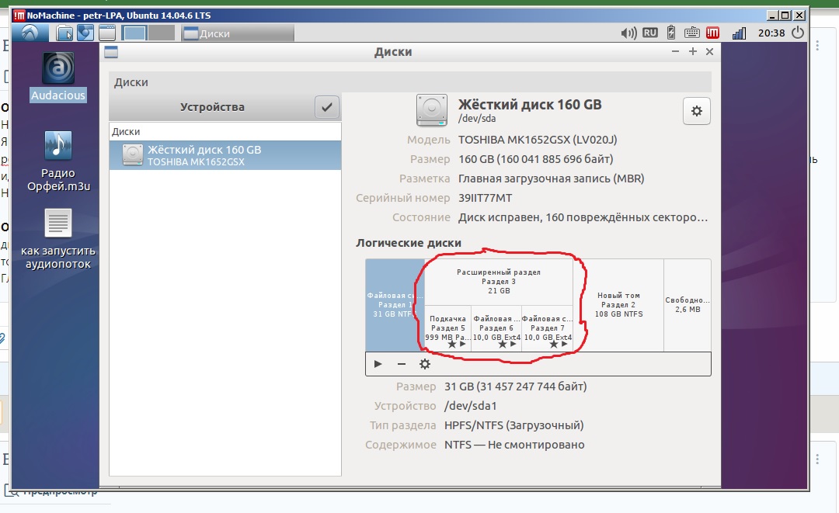Select Новый том Раздел 2 108 GB NTFS
839x513 pixels.
pyautogui.click(x=618, y=305)
